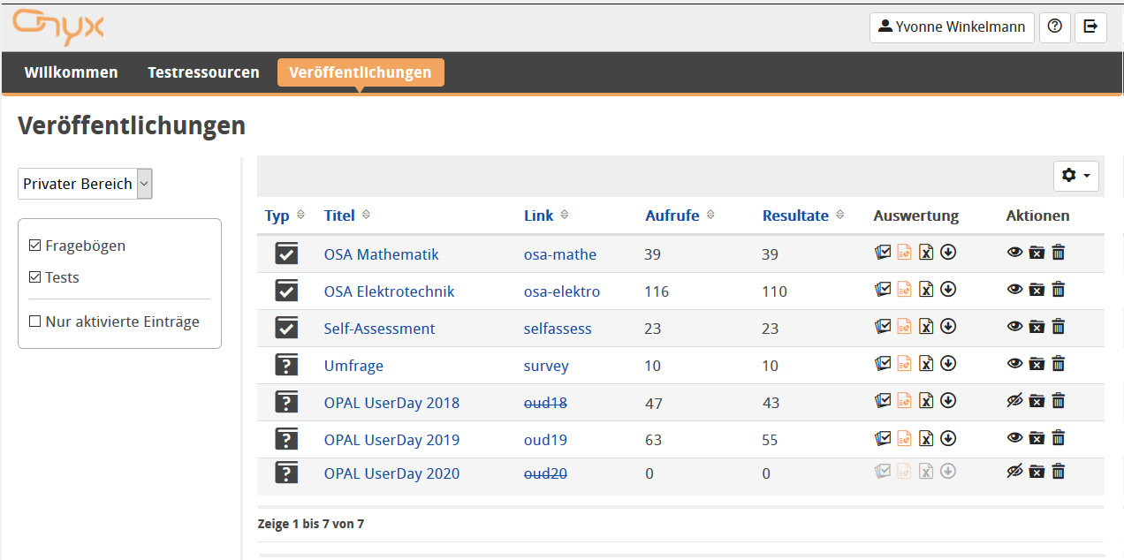The width and height of the screenshot is (1124, 560).
Task: Click the help question mark icon
Action: tap(1054, 26)
